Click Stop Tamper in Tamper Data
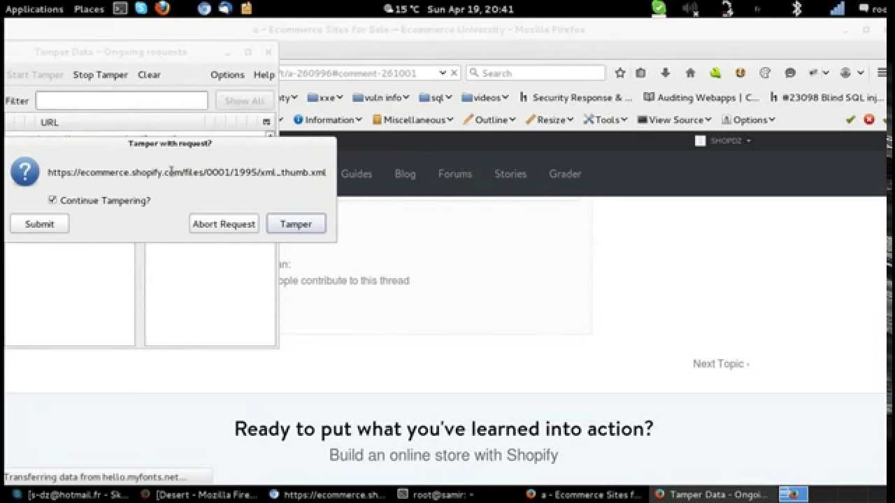The width and height of the screenshot is (895, 503). (x=100, y=75)
